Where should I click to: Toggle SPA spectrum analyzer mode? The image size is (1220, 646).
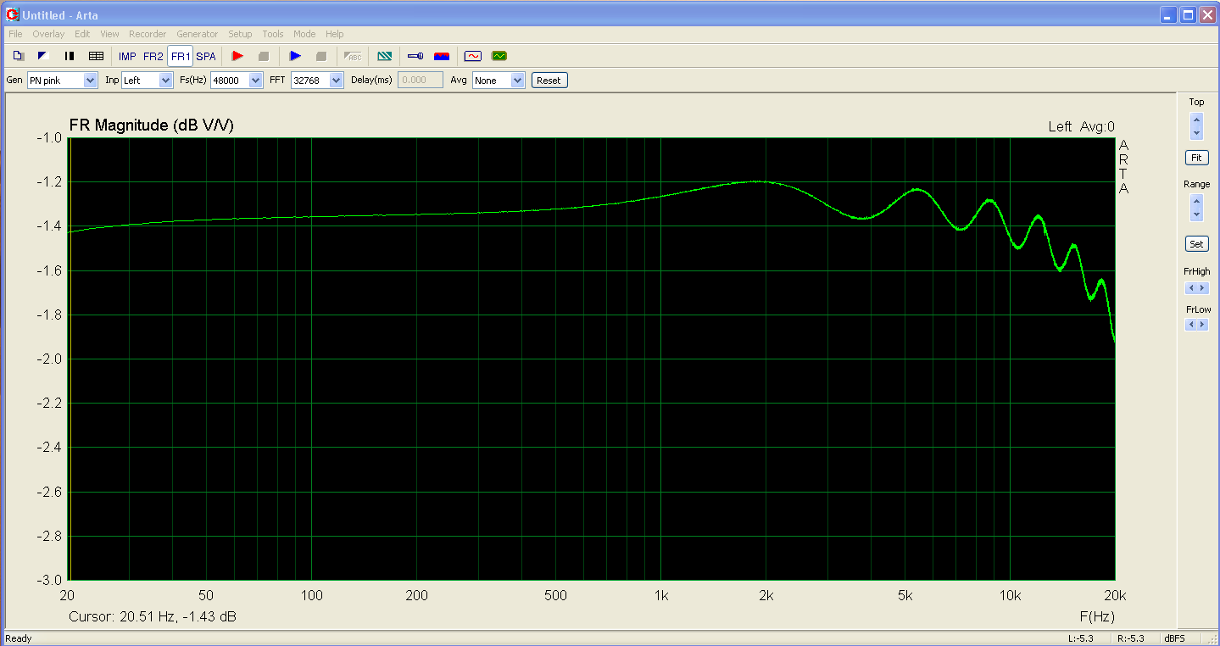[206, 57]
